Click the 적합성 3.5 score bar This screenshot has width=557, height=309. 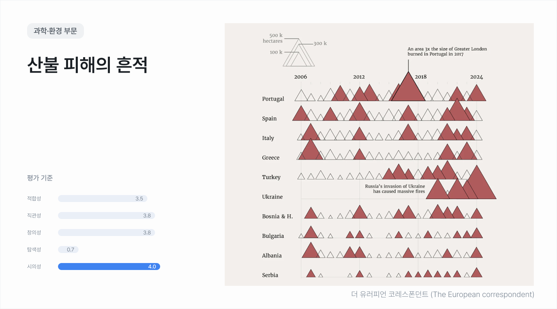pos(103,199)
